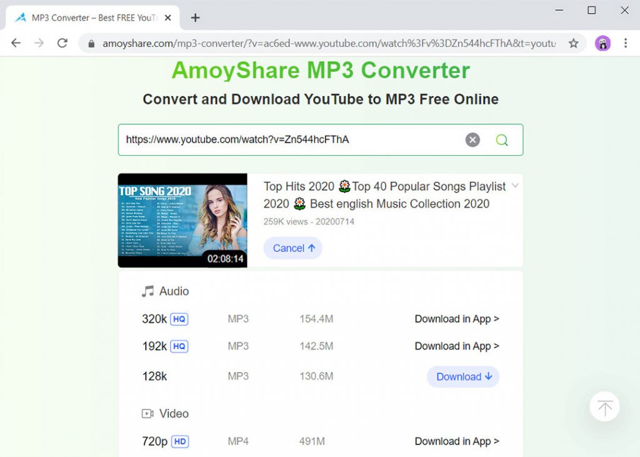
Task: Open the browser profile avatar
Action: [x=602, y=43]
